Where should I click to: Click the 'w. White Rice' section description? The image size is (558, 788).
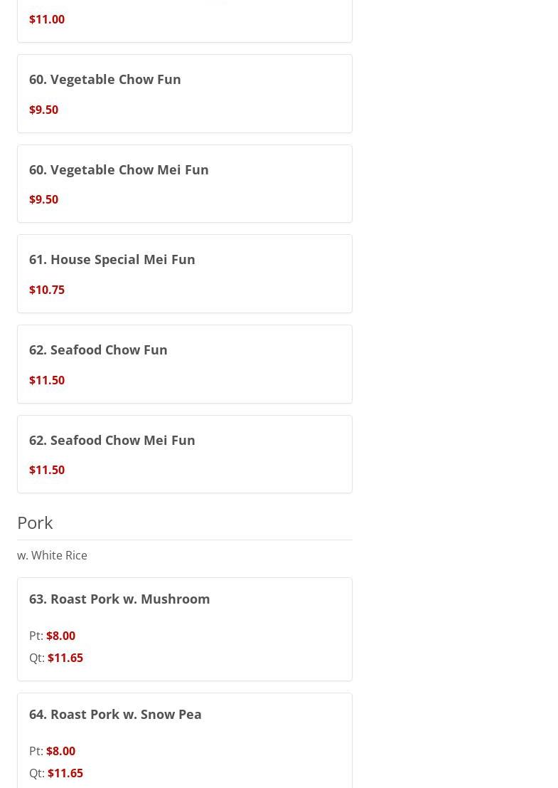click(x=52, y=555)
